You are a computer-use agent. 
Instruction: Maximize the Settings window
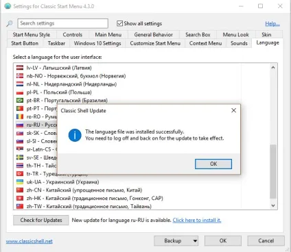pos(260,6)
